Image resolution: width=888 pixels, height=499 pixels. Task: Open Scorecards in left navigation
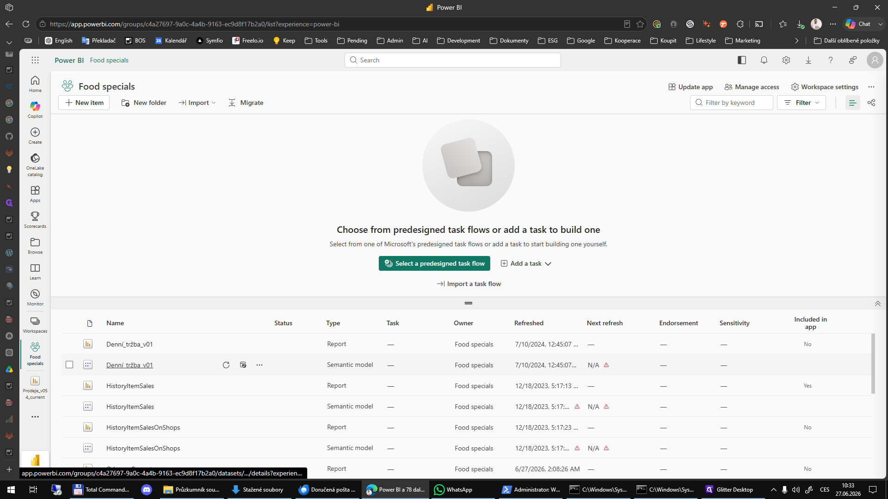pyautogui.click(x=35, y=220)
